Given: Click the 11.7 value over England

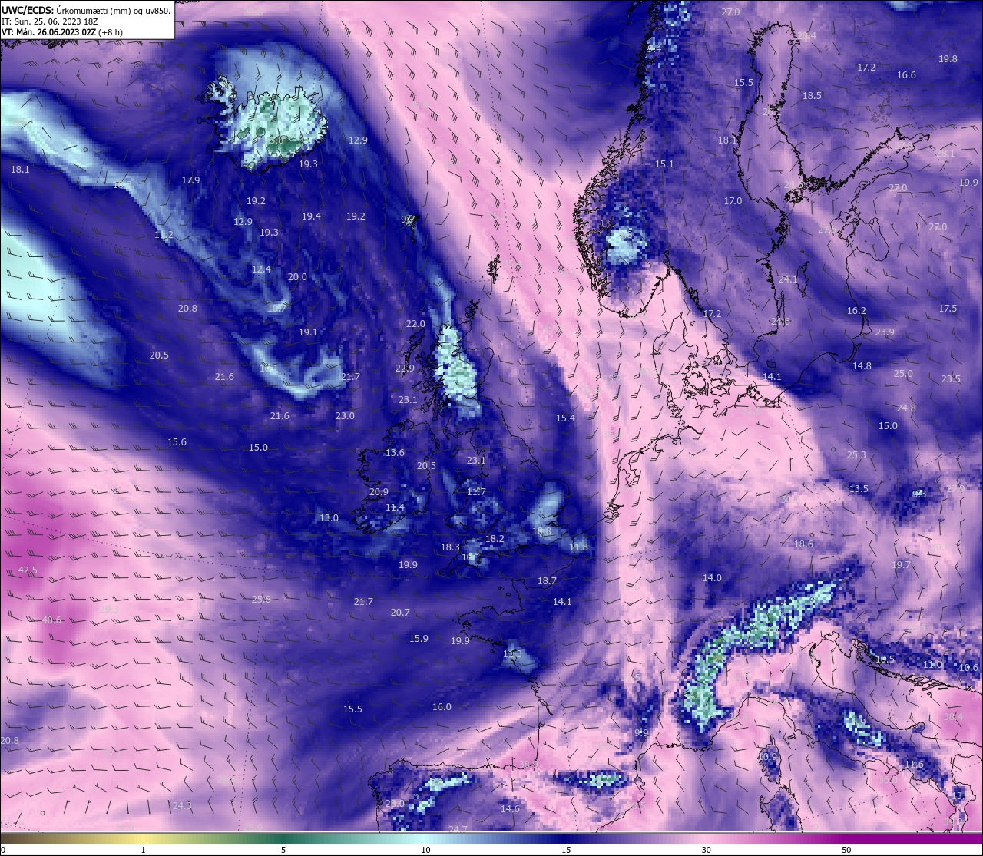Looking at the screenshot, I should (476, 492).
